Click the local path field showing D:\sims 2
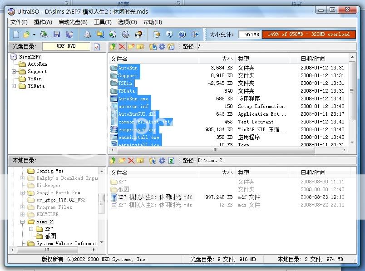This screenshot has height=271, width=365. pos(272,160)
